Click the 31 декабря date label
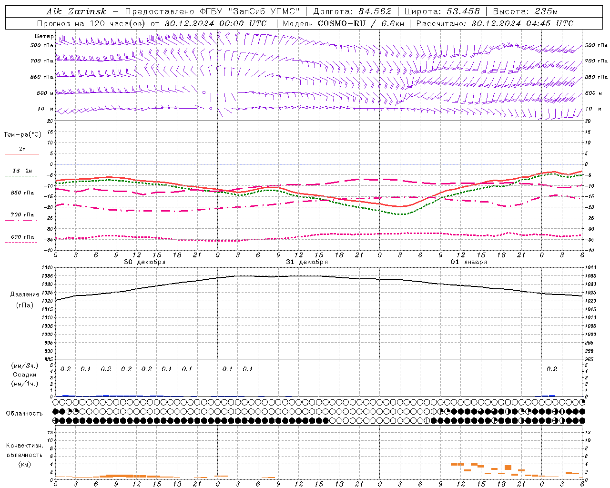610x488 pixels. pos(307,262)
